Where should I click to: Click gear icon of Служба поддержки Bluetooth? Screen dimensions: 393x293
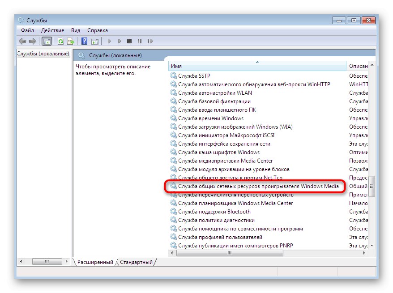(x=173, y=212)
